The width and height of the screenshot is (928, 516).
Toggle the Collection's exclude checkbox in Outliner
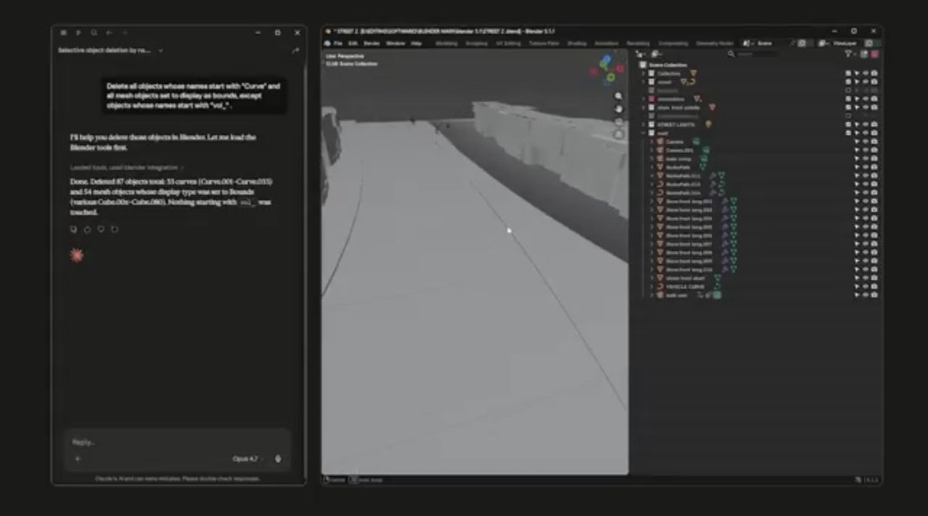click(x=848, y=74)
